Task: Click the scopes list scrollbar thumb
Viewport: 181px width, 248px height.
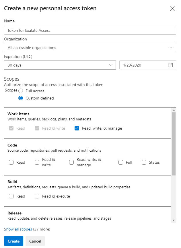Action: (x=174, y=143)
